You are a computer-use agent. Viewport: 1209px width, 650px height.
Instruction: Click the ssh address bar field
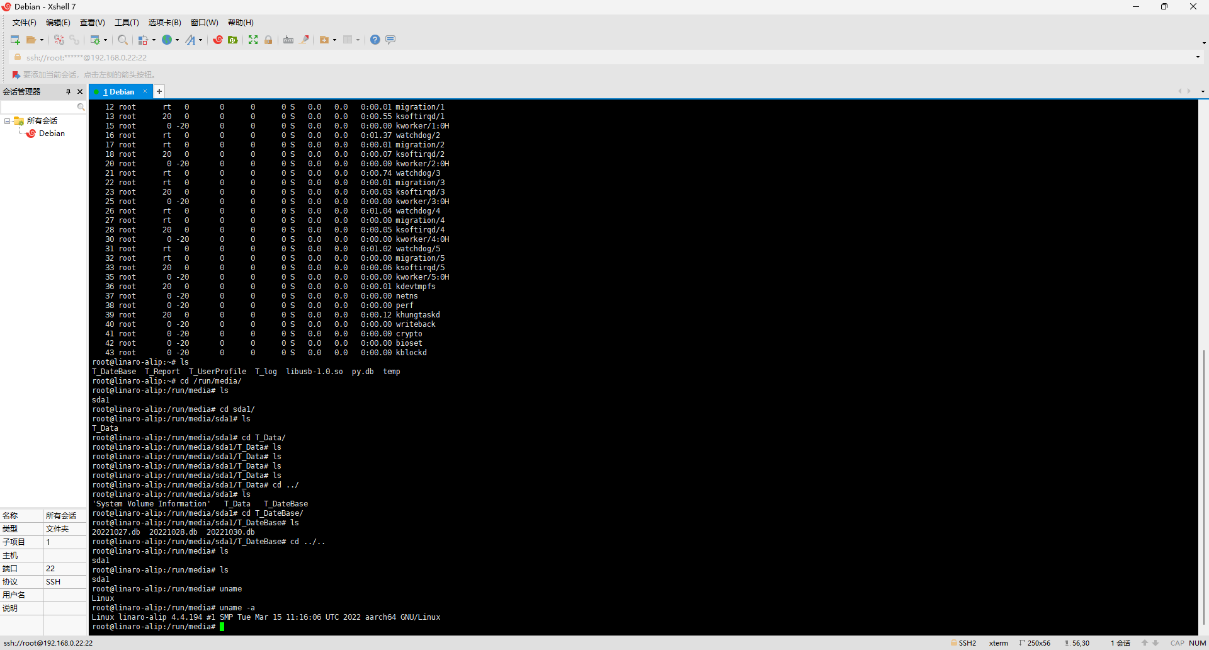click(x=604, y=57)
